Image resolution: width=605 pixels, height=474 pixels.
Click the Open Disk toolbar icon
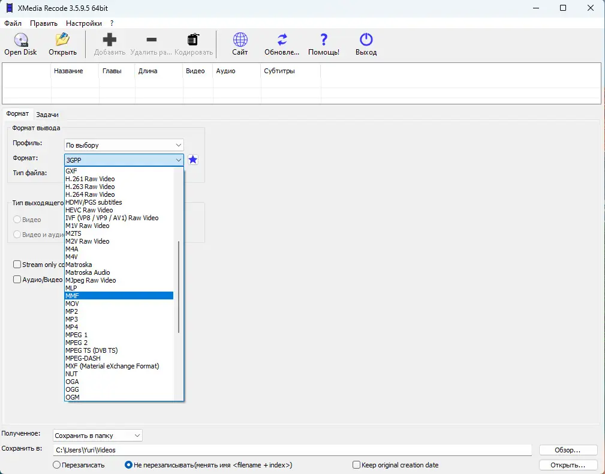point(21,40)
